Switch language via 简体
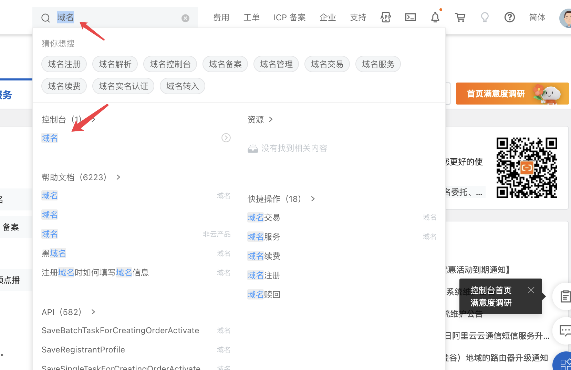This screenshot has width=571, height=370. (537, 18)
